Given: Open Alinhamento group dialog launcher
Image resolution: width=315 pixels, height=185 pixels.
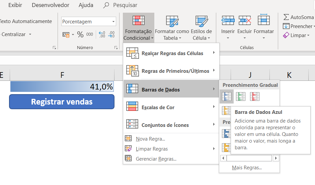Looking at the screenshot, I should click(54, 47).
